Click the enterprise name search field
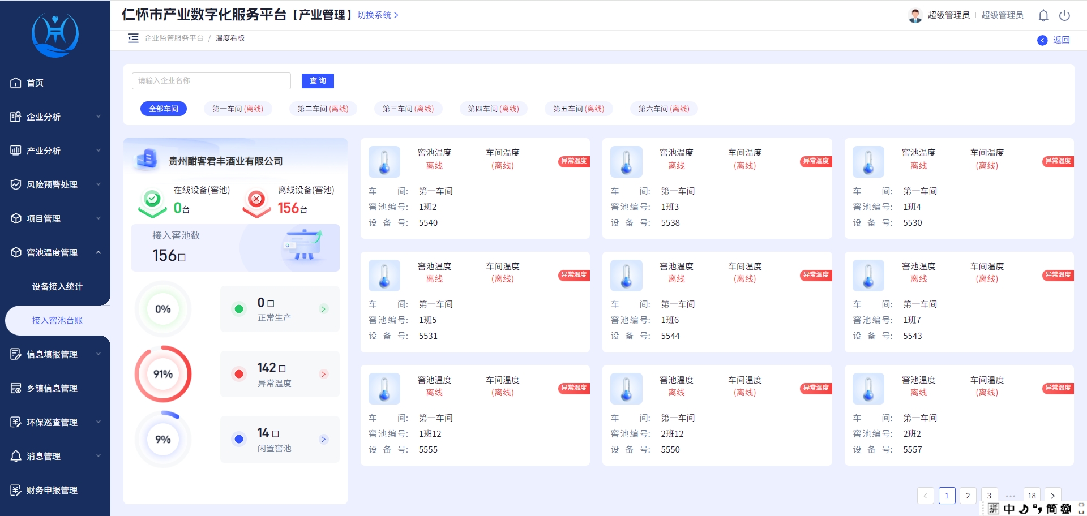This screenshot has width=1087, height=516. [x=211, y=81]
